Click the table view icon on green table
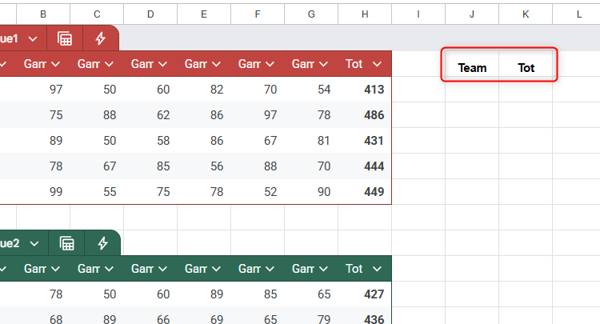600x324 pixels. coord(67,243)
